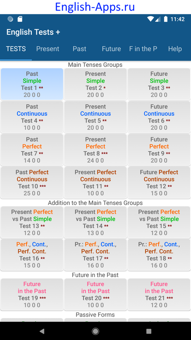191x340 pixels.
Task: Tap the Android home circle icon
Action: pos(95,331)
